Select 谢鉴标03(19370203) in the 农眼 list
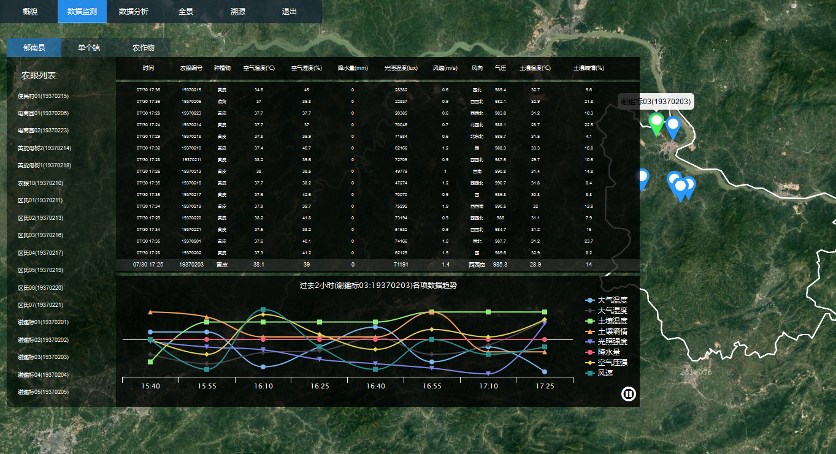This screenshot has width=836, height=454. 43,357
